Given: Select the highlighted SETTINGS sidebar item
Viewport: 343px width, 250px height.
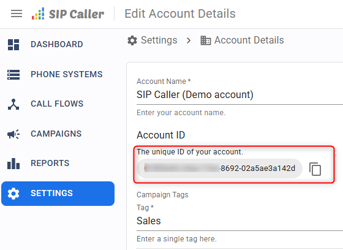Looking at the screenshot, I should pos(58,194).
